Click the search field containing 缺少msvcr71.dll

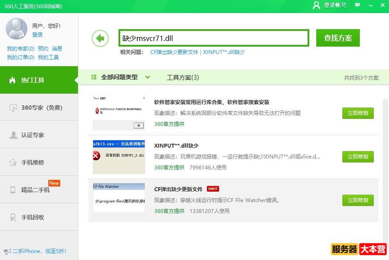pos(213,38)
